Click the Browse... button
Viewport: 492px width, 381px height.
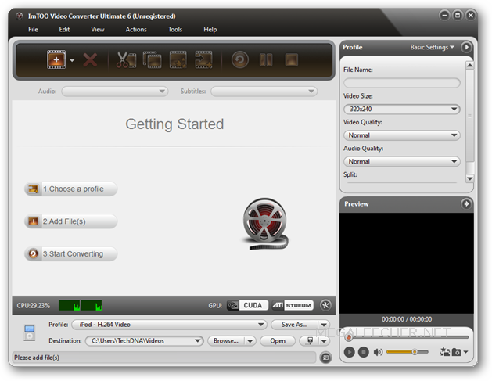tap(226, 341)
